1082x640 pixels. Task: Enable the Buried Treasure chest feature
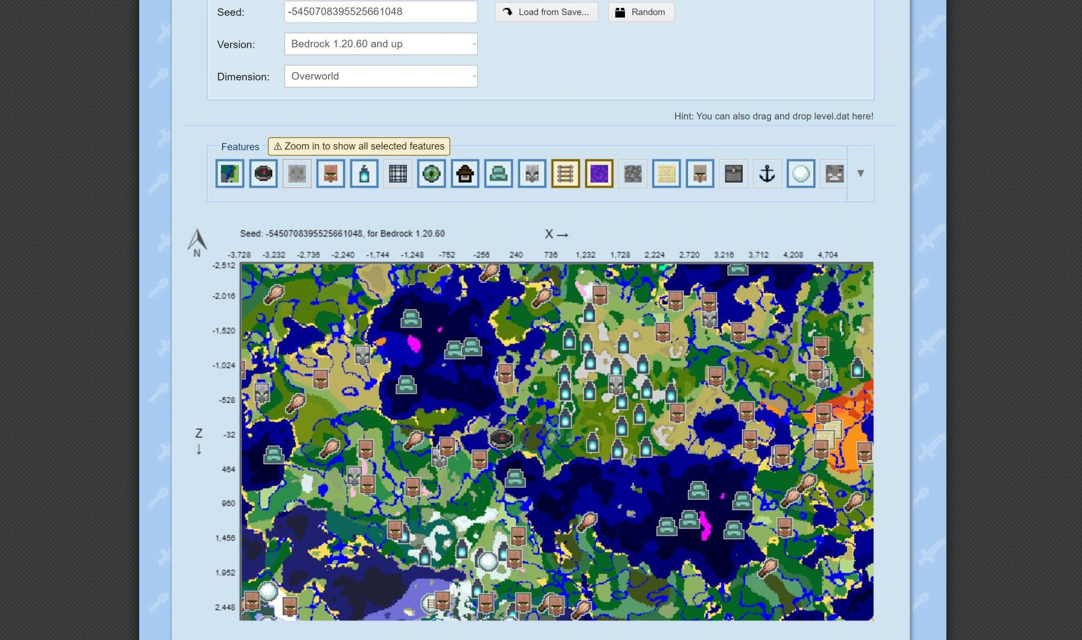pos(733,174)
